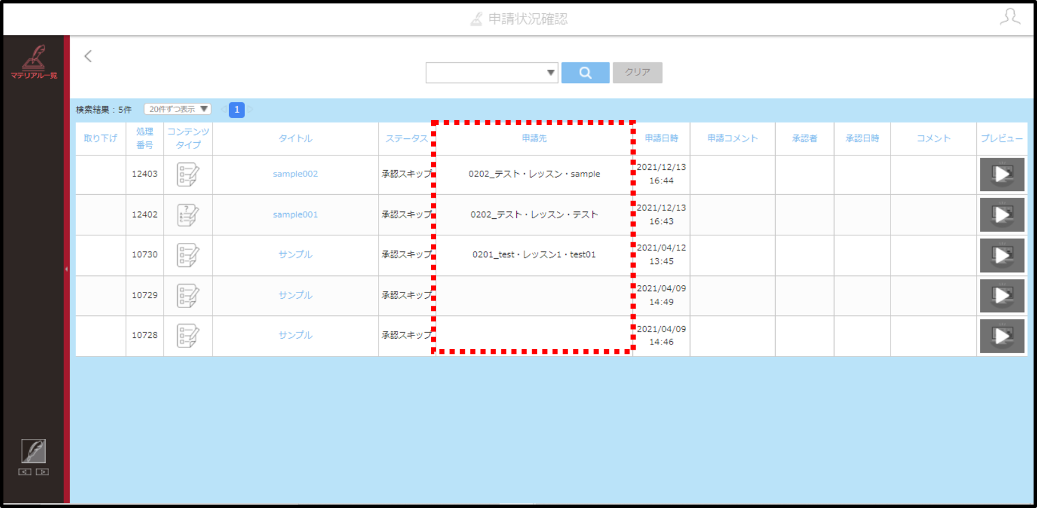Click content type icon for row 10730
This screenshot has width=1037, height=508.
click(188, 255)
